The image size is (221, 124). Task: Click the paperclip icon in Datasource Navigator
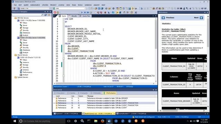[46, 15]
